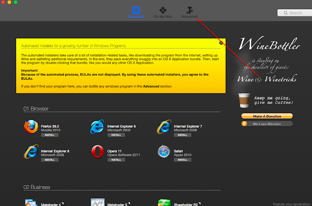
Task: Click the search magnifier icon
Action: 286,13
